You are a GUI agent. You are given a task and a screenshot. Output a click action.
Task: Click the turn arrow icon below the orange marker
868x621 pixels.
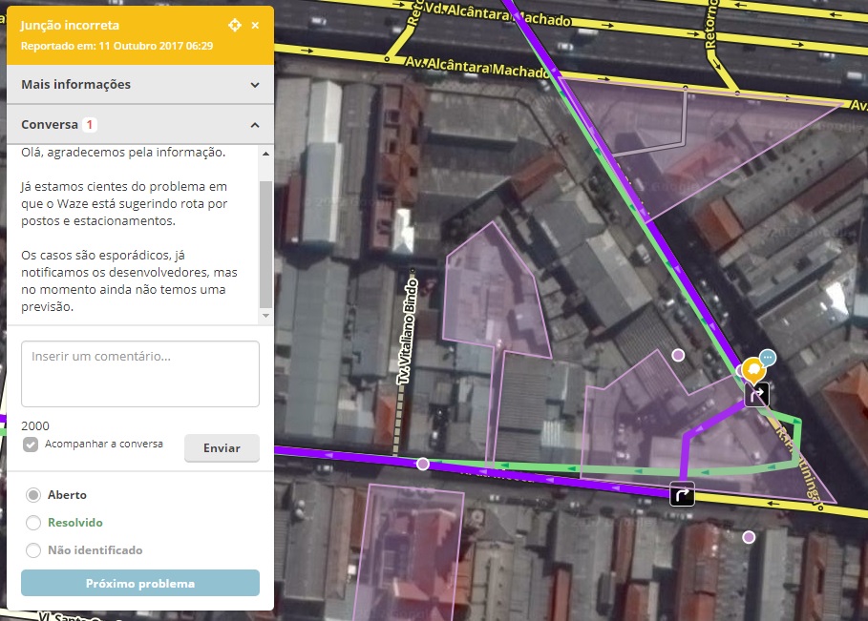click(x=756, y=395)
